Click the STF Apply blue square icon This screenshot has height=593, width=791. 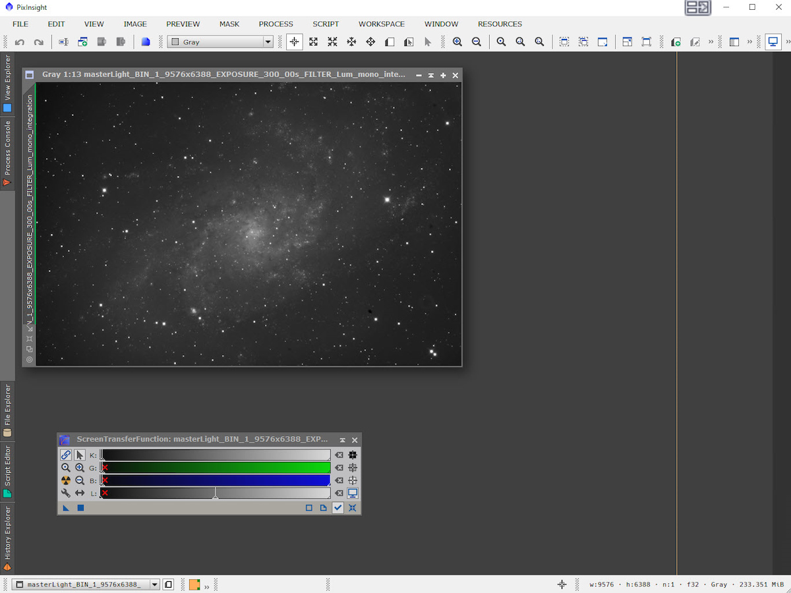click(80, 508)
